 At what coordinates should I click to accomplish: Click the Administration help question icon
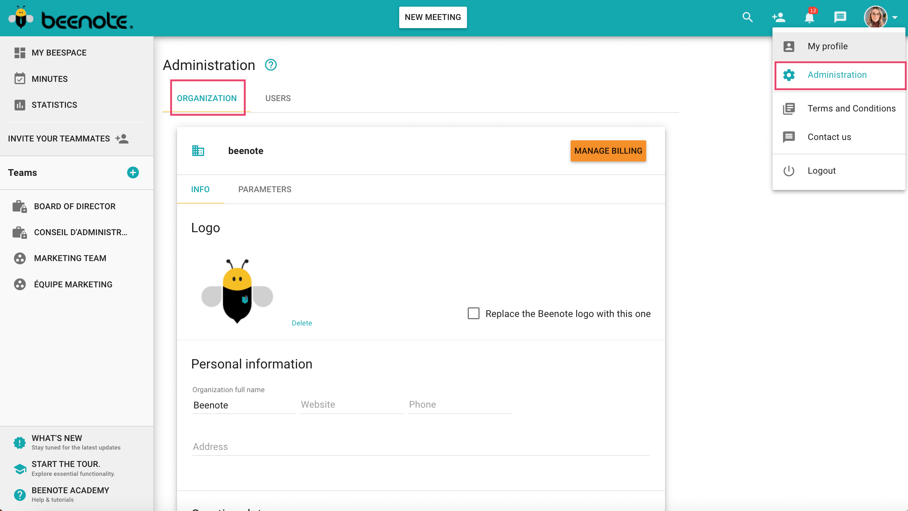(x=271, y=65)
